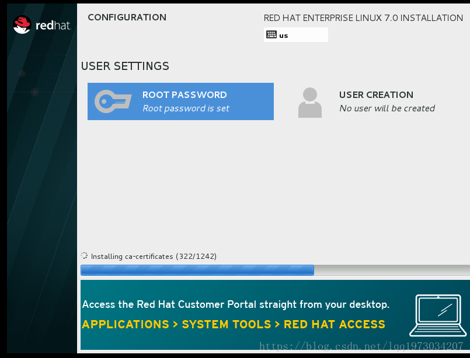The height and width of the screenshot is (358, 470).
Task: Click the user silhouette icon
Action: pyautogui.click(x=310, y=103)
